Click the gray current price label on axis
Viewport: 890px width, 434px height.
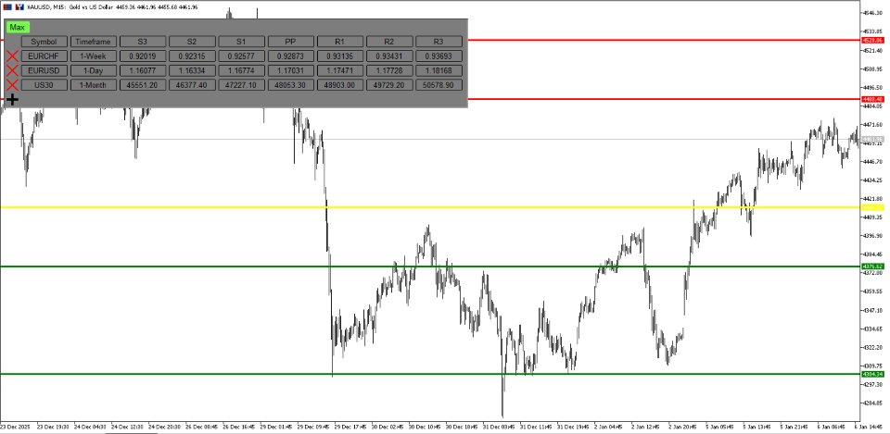(x=872, y=140)
